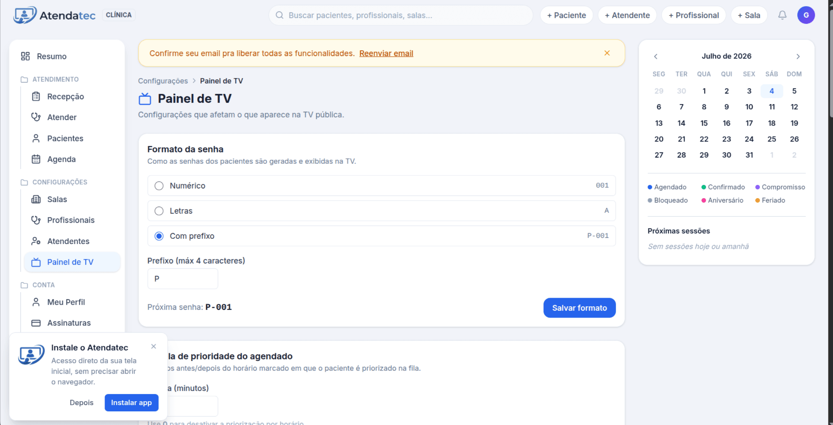Select July 4 in the calendar
Screen dimensions: 833x425
pos(772,91)
